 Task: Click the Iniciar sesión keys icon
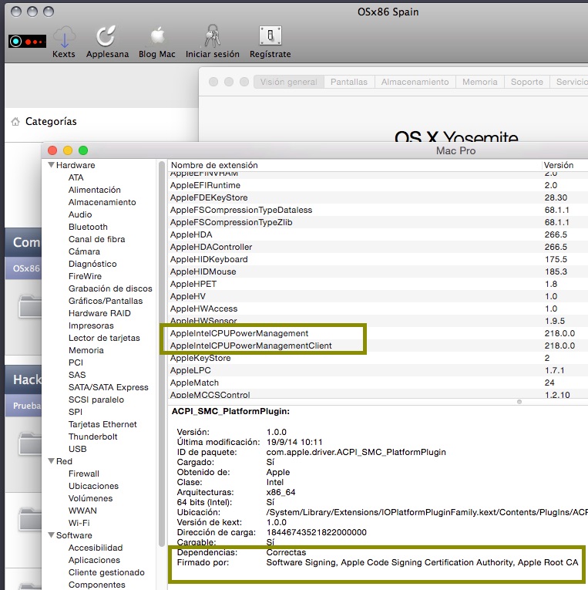pos(213,35)
